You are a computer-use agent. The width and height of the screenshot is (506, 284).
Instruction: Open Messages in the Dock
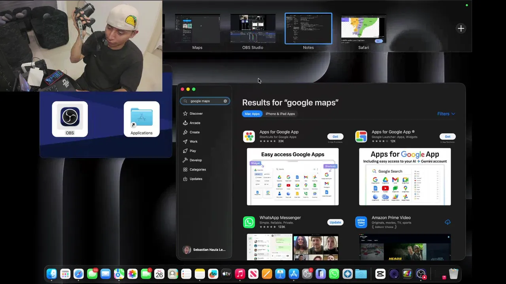point(92,274)
